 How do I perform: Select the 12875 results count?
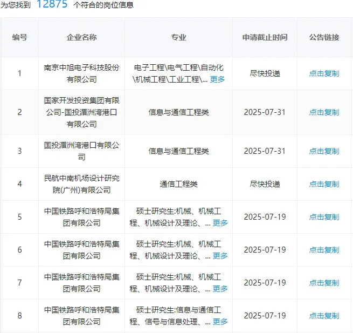pos(52,4)
